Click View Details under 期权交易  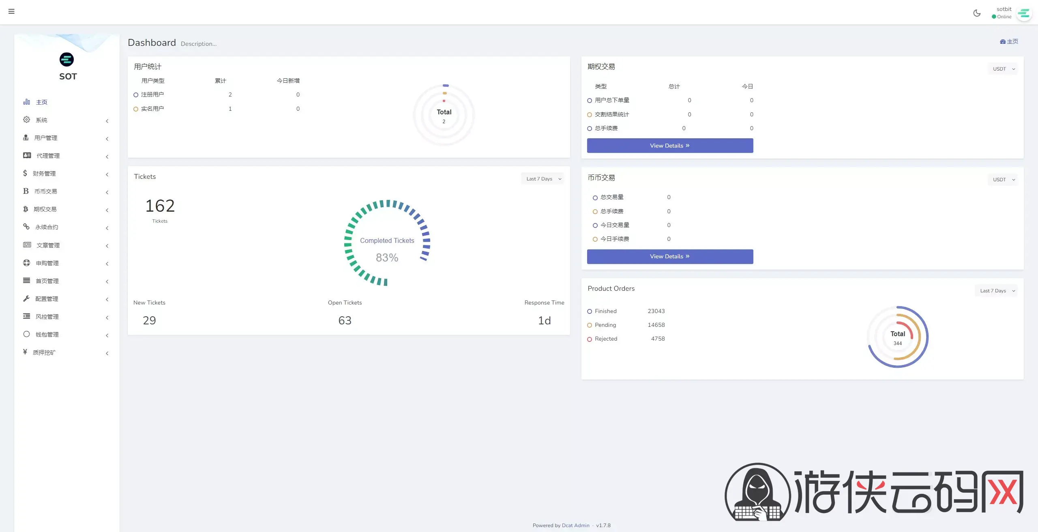point(670,146)
